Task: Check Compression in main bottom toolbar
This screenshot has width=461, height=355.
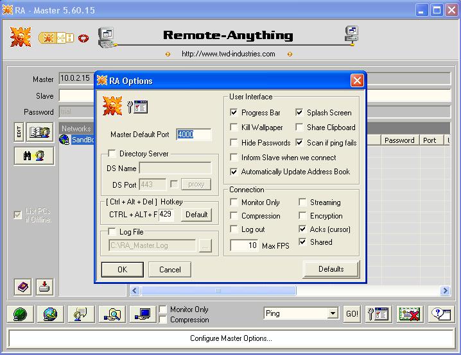Action: click(163, 320)
